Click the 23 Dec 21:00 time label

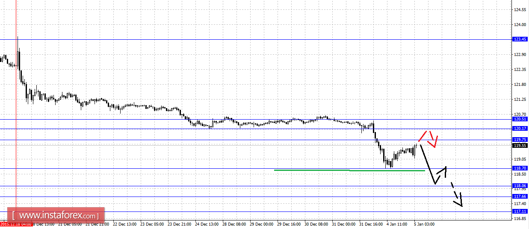click(180, 224)
